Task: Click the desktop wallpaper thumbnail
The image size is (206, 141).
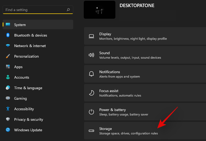Action: 100,10
